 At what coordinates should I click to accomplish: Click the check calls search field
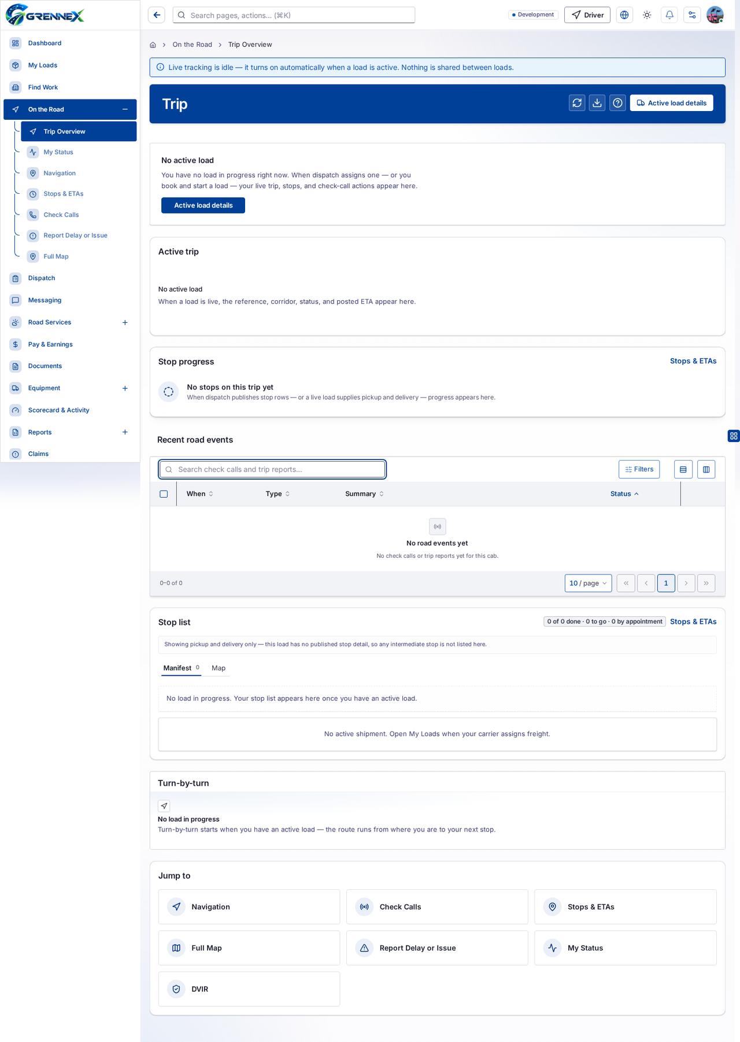coord(272,469)
